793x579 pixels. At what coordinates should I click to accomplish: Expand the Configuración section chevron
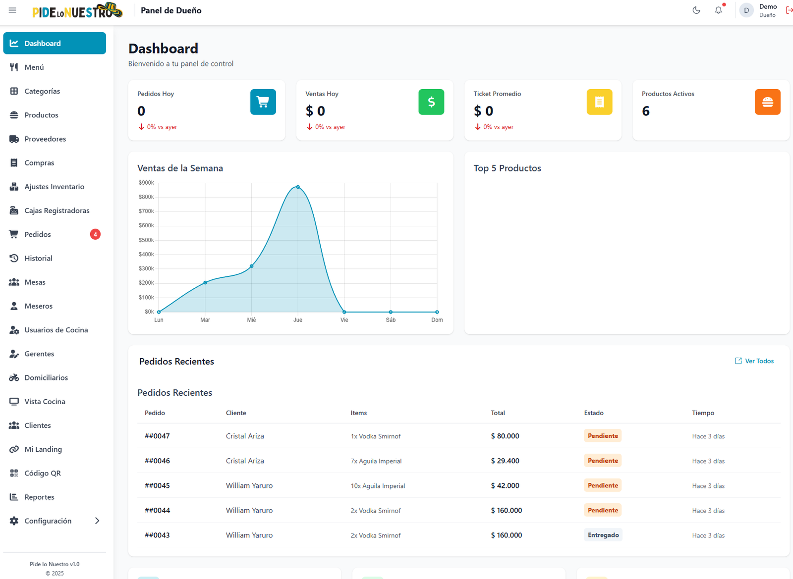[98, 521]
